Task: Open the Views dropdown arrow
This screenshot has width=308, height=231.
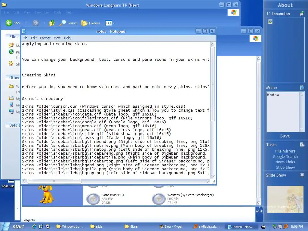Action: [x=114, y=23]
